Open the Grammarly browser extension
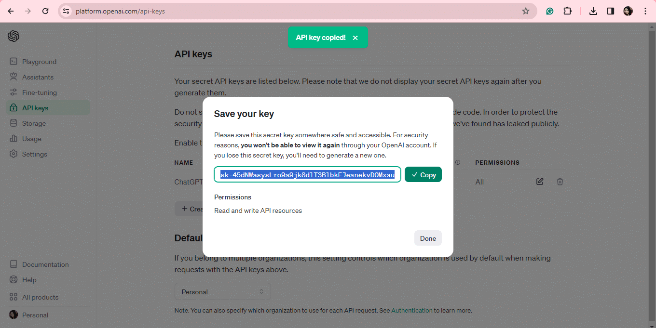Image resolution: width=656 pixels, height=328 pixels. pos(549,11)
